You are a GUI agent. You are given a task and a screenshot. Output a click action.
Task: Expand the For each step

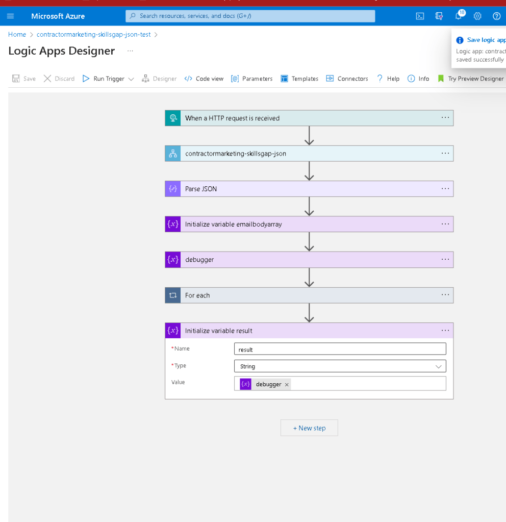tap(309, 295)
